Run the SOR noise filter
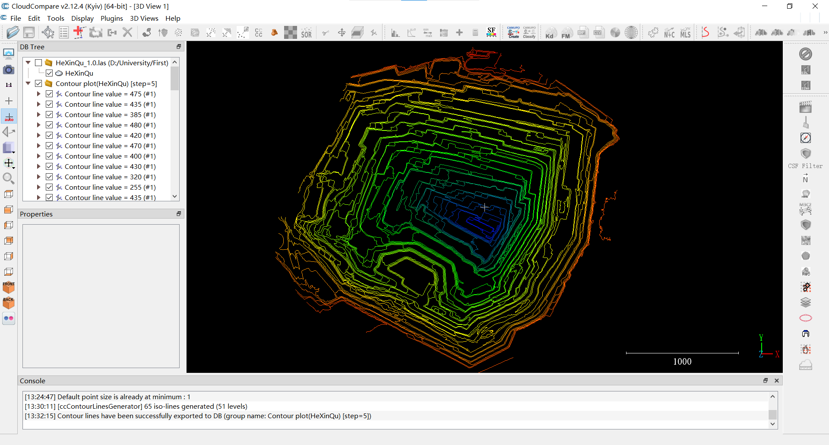 [306, 33]
